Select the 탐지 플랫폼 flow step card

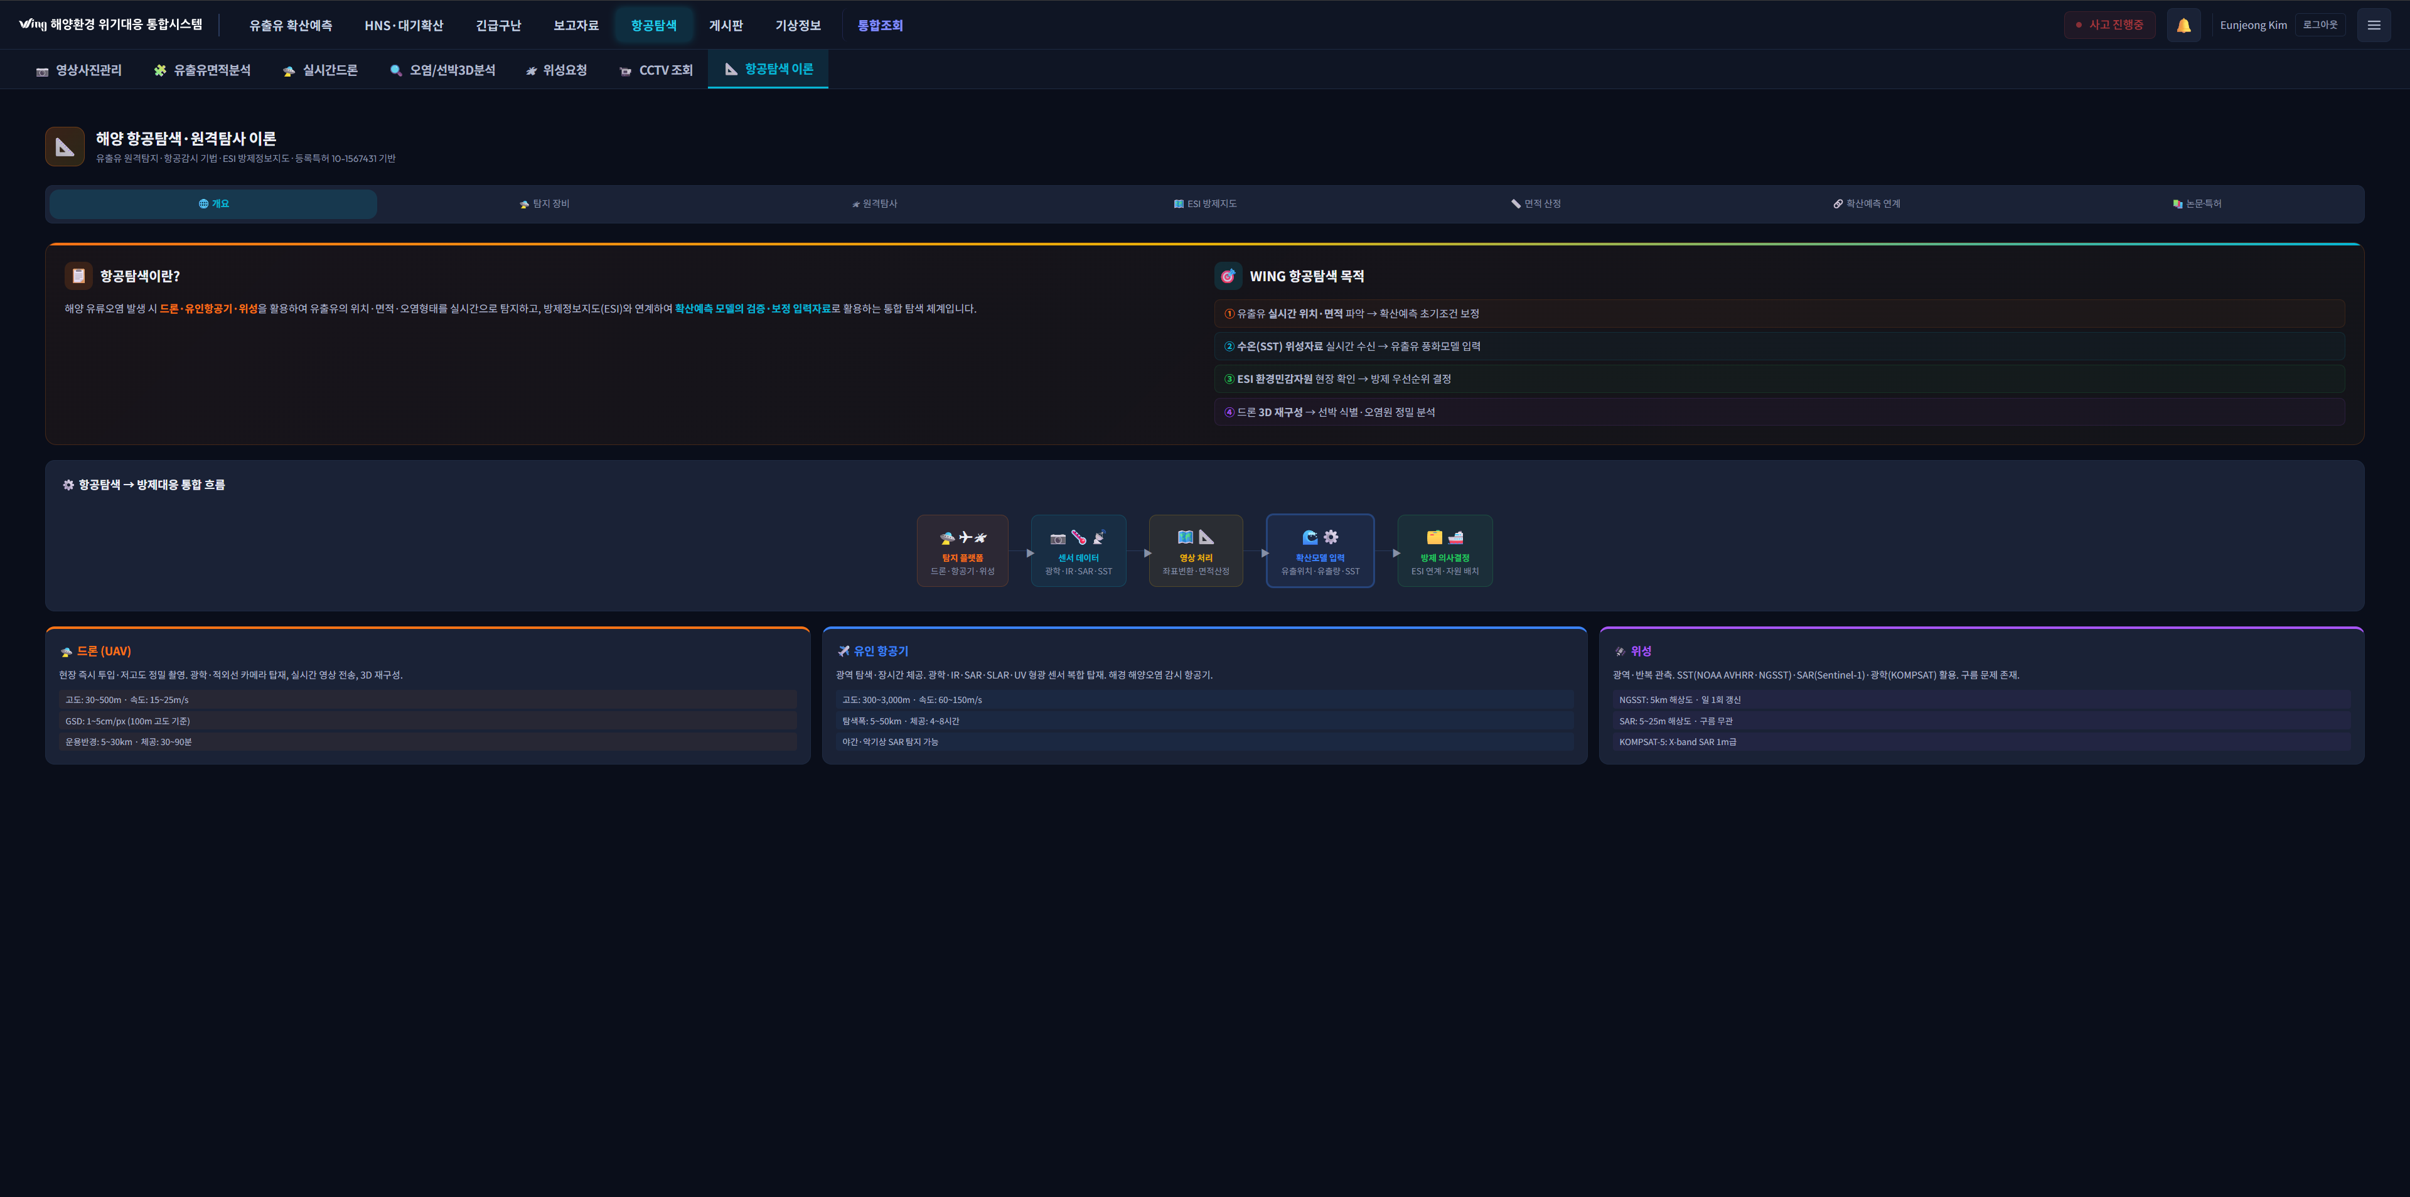(961, 551)
